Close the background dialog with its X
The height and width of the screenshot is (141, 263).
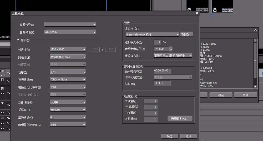tap(255, 30)
